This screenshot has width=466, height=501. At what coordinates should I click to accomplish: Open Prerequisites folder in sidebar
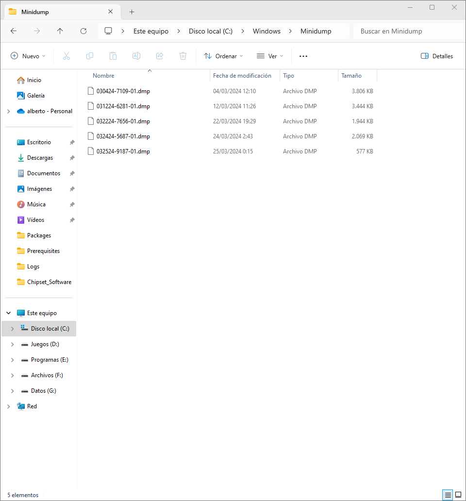pos(38,251)
